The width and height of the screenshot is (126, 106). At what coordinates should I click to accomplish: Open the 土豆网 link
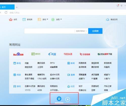[x=40, y=67]
